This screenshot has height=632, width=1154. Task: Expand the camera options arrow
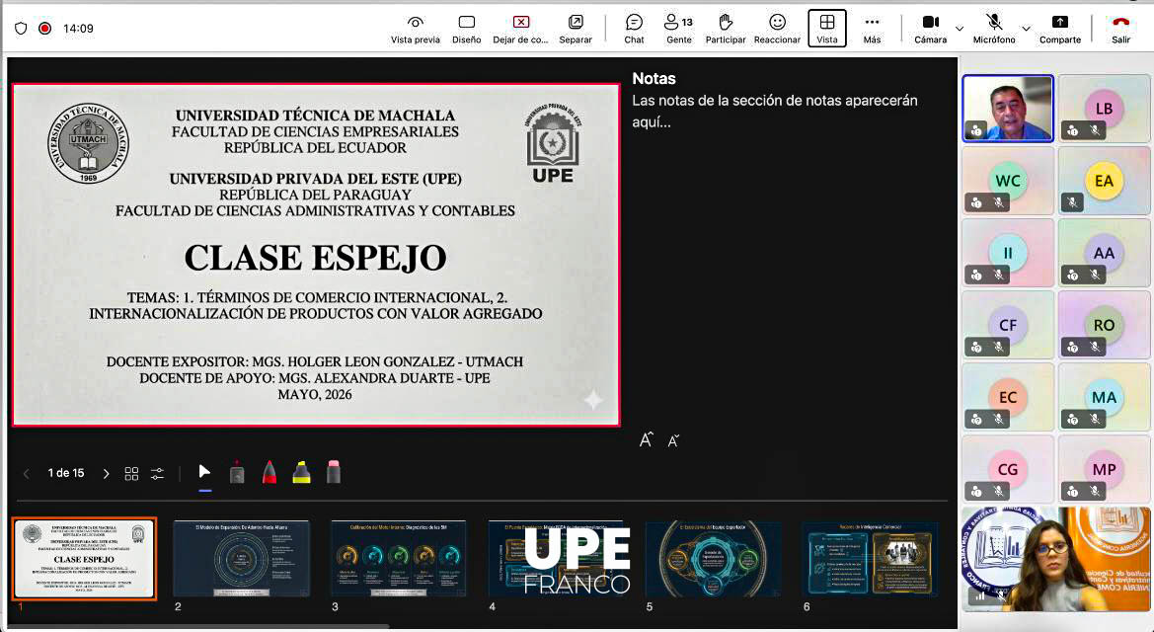(x=959, y=29)
